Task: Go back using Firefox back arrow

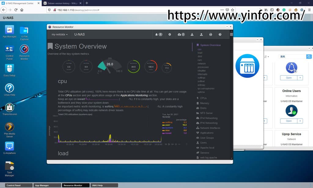Action: tap(4, 10)
